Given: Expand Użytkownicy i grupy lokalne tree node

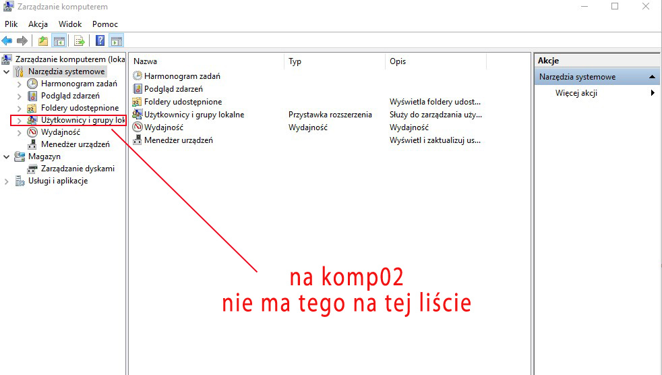Looking at the screenshot, I should (19, 120).
